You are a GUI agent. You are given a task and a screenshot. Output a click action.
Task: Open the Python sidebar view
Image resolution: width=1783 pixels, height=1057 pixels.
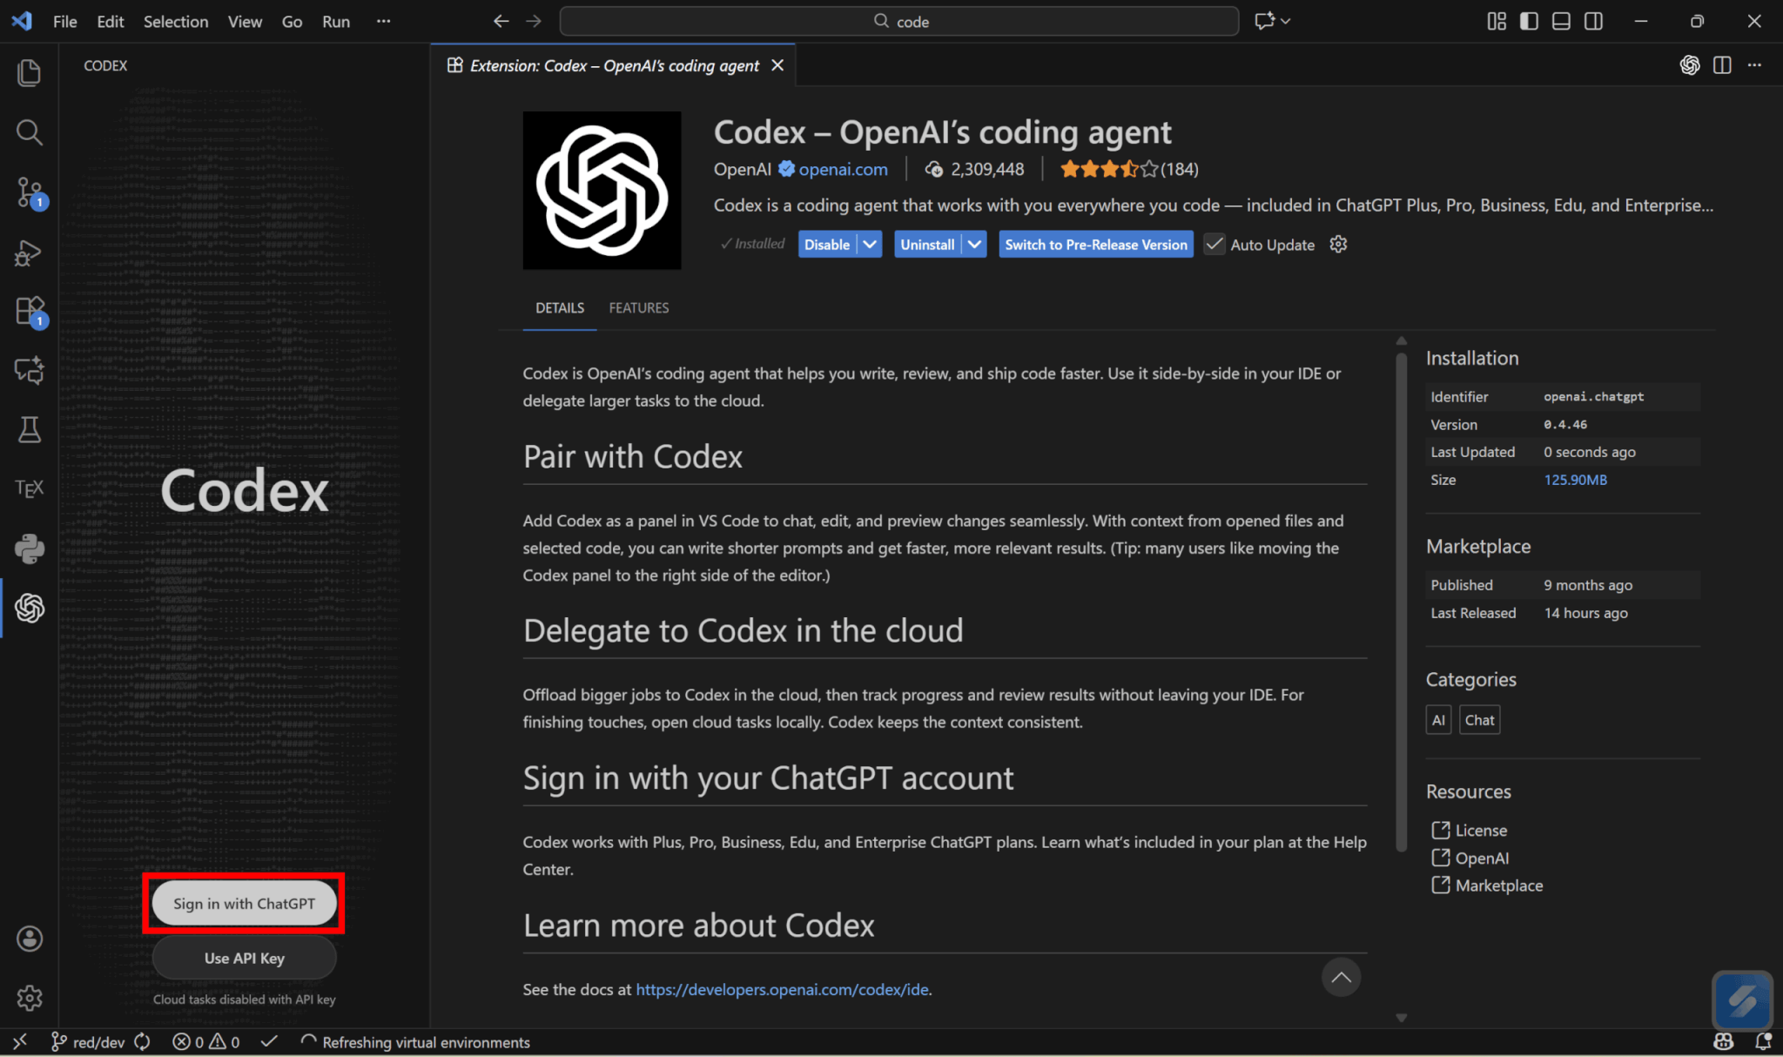click(29, 549)
